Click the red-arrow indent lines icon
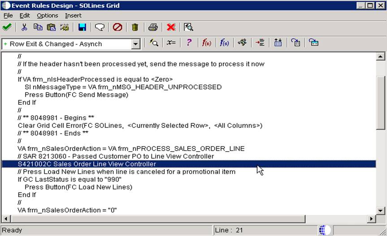Screen dimensions: 387x236 click(260, 42)
